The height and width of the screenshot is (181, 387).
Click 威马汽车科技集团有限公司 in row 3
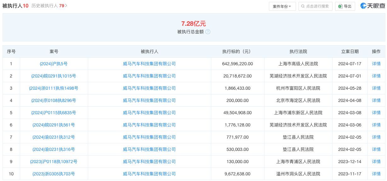click(x=149, y=88)
